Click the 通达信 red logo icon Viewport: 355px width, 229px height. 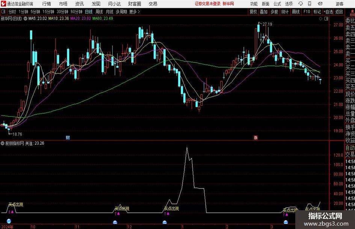(3, 4)
